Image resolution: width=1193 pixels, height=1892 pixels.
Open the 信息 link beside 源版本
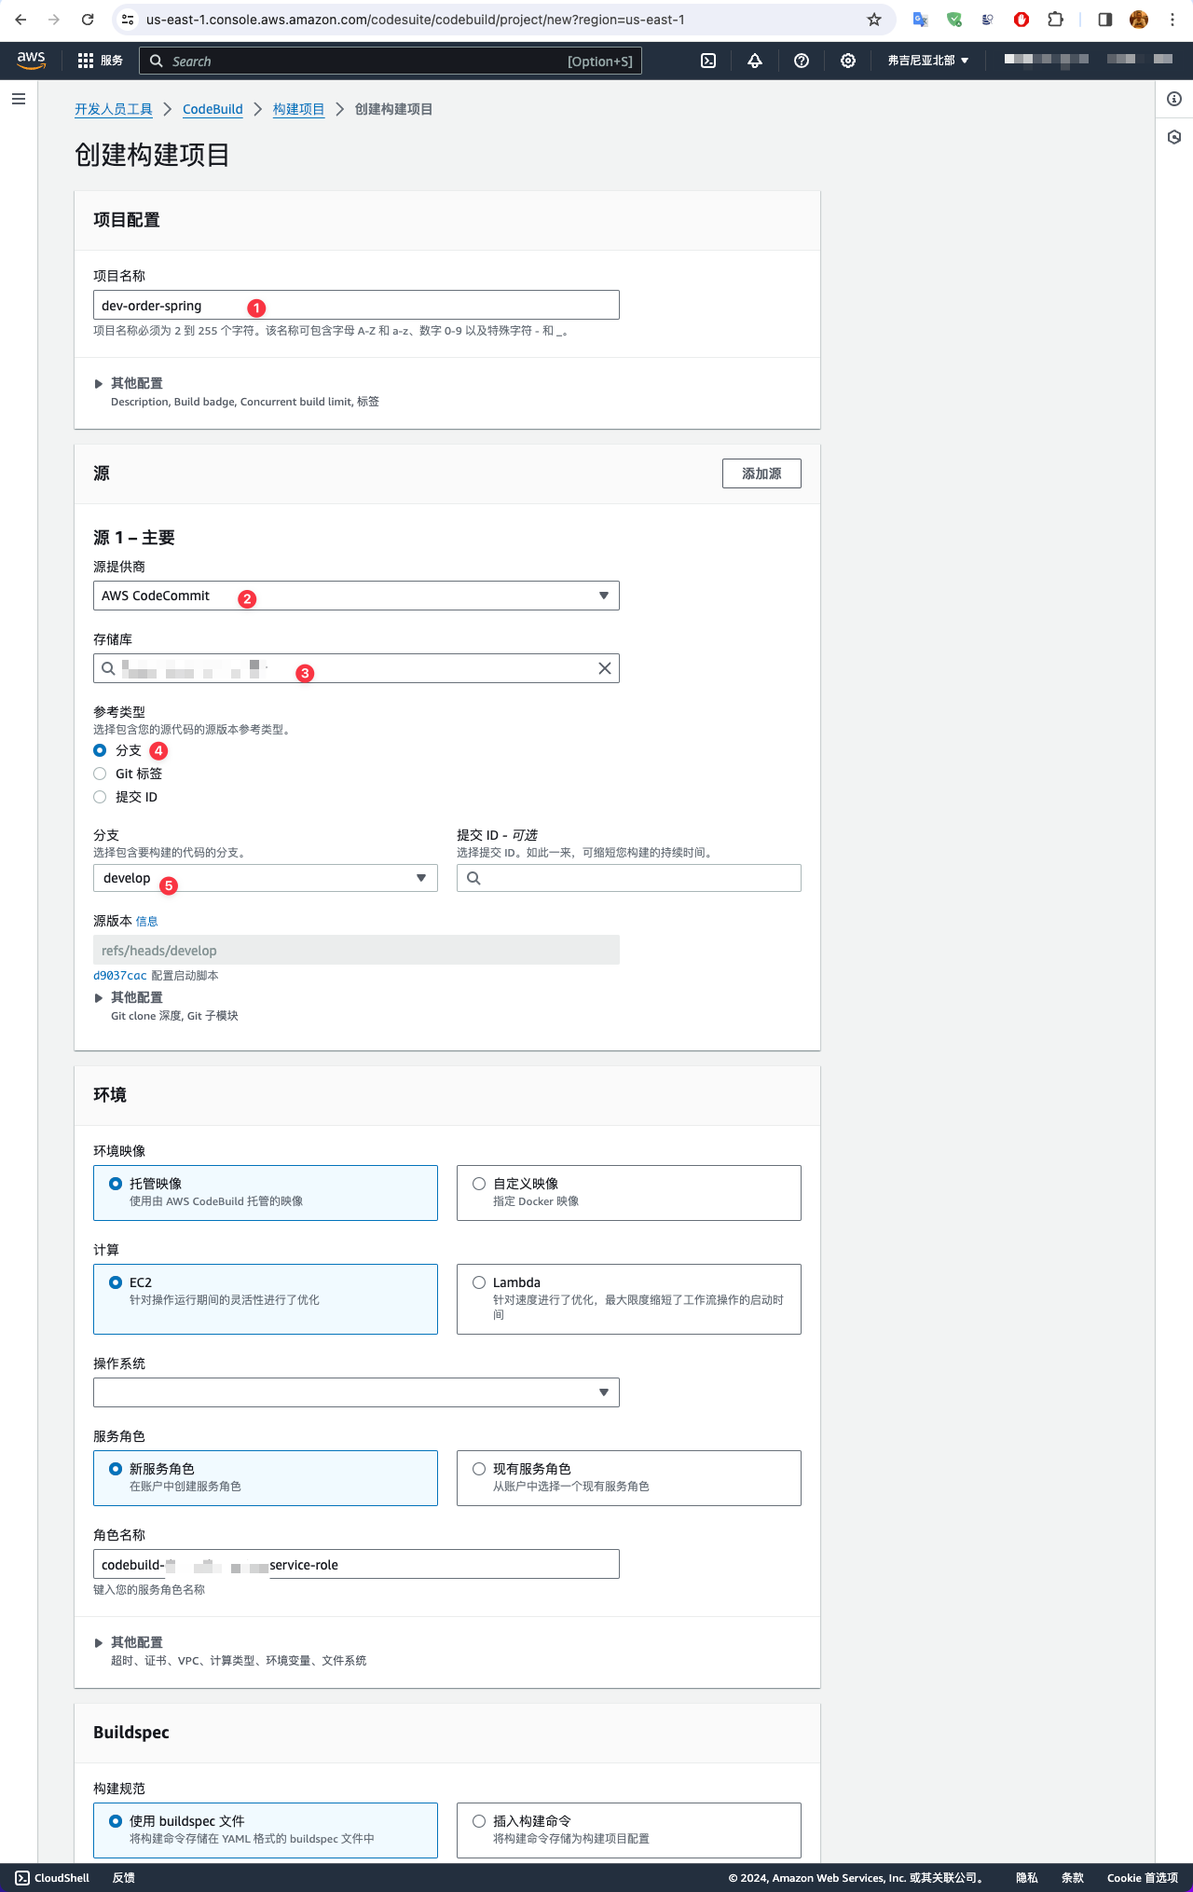[x=147, y=921]
